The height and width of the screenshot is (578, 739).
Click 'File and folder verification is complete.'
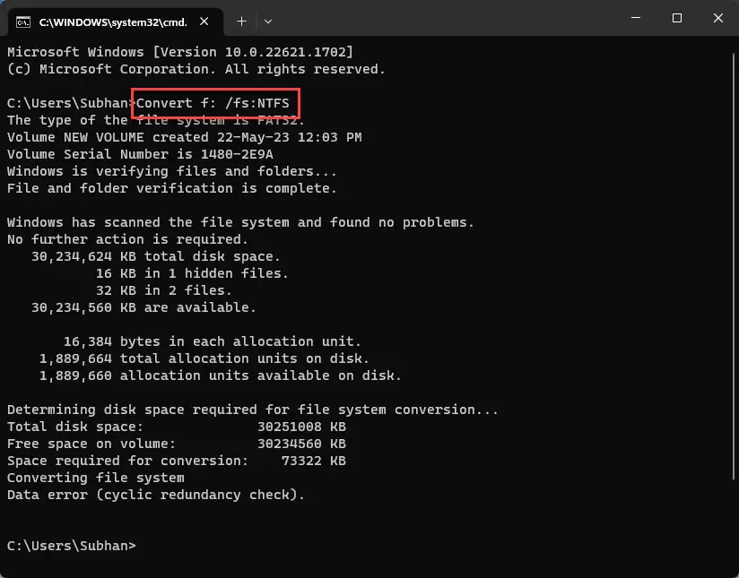coord(172,188)
